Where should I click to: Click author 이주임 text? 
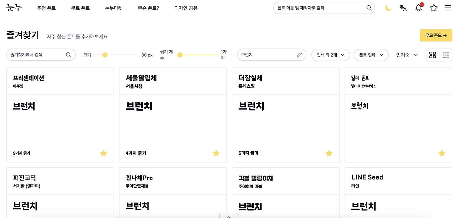[x=18, y=86]
